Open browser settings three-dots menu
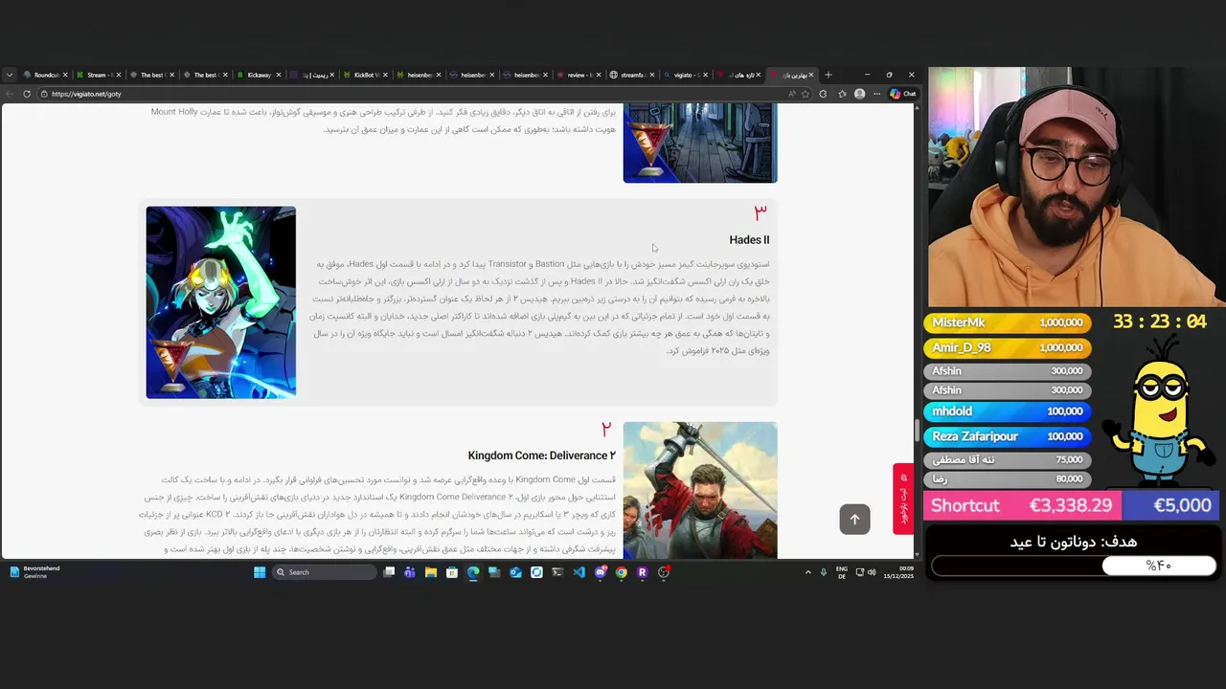Viewport: 1226px width, 689px height. tap(876, 94)
